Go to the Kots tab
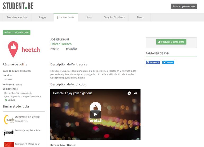 (x=89, y=17)
